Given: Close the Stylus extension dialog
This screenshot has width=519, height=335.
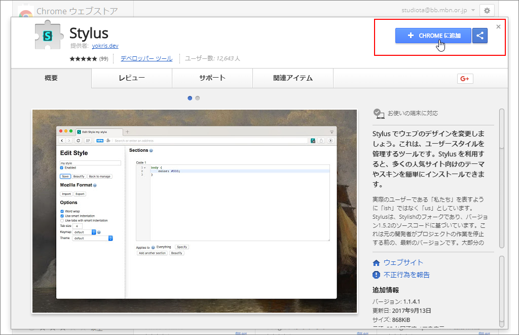Looking at the screenshot, I should (499, 26).
